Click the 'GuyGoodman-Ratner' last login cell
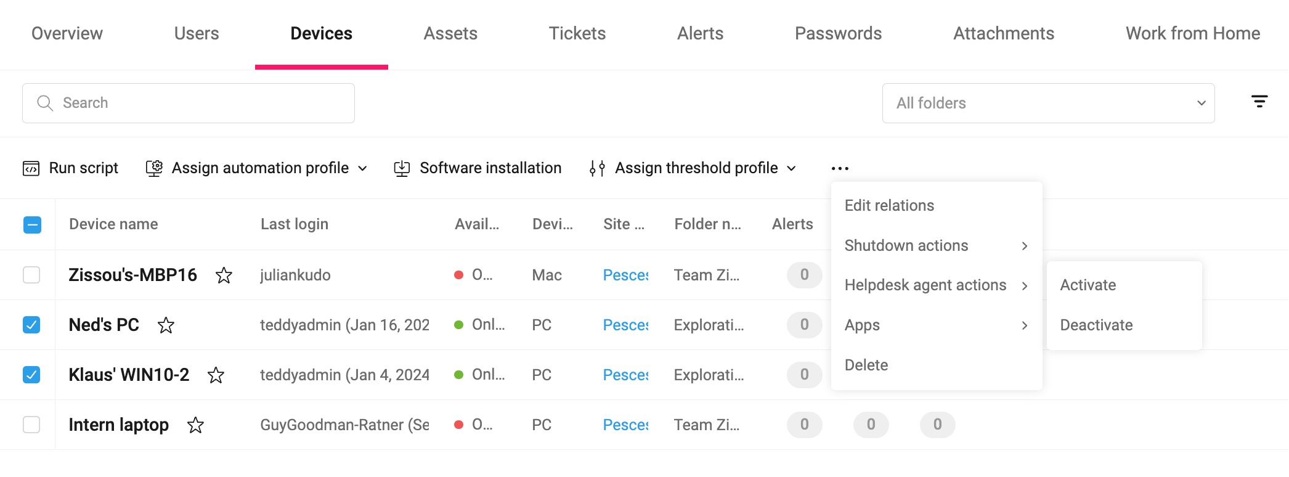Image resolution: width=1289 pixels, height=477 pixels. click(x=344, y=425)
